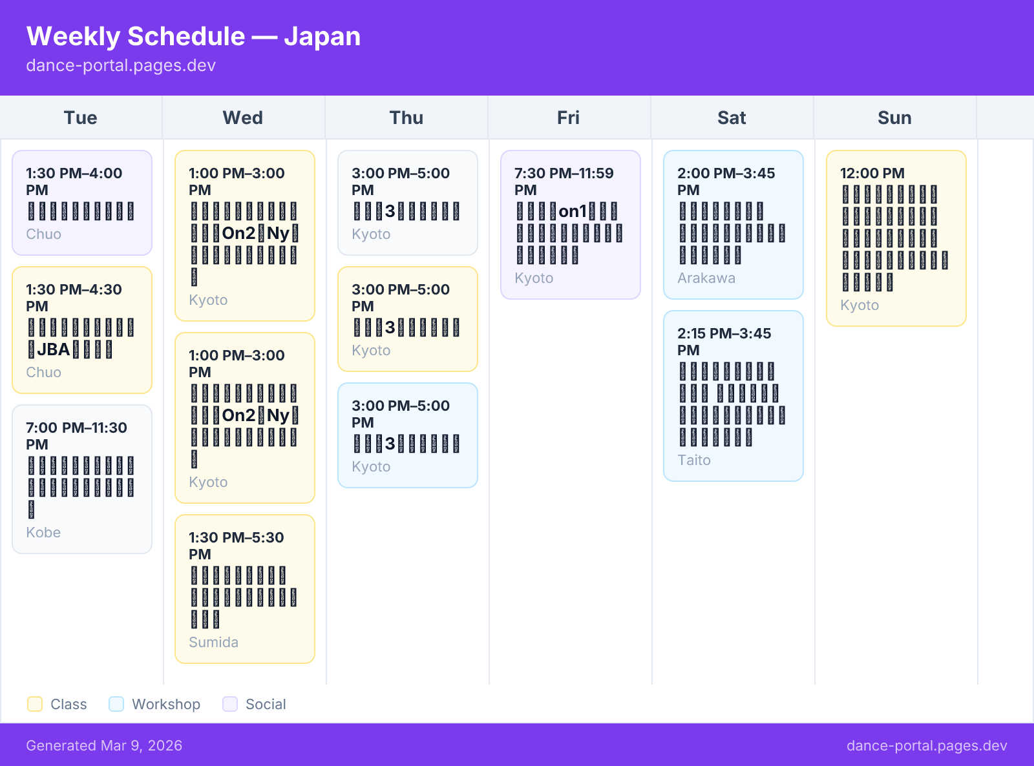Open Saturday 2:15 PM Taito workshop card
1034x766 pixels.
click(733, 396)
